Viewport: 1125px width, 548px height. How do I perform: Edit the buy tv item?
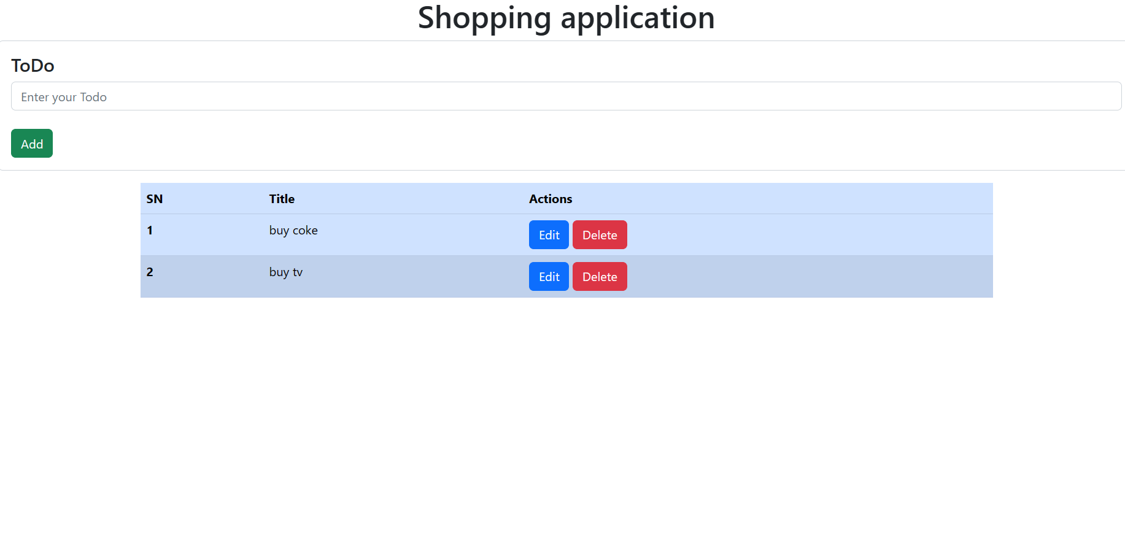(x=549, y=277)
